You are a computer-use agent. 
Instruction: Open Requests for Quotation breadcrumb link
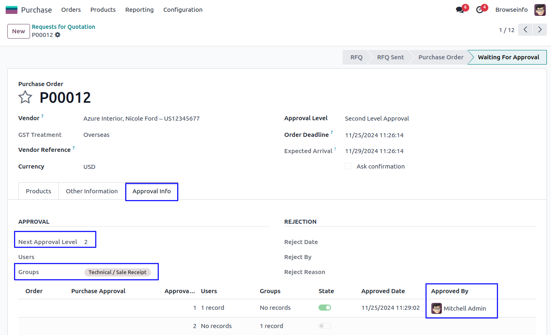click(x=63, y=27)
